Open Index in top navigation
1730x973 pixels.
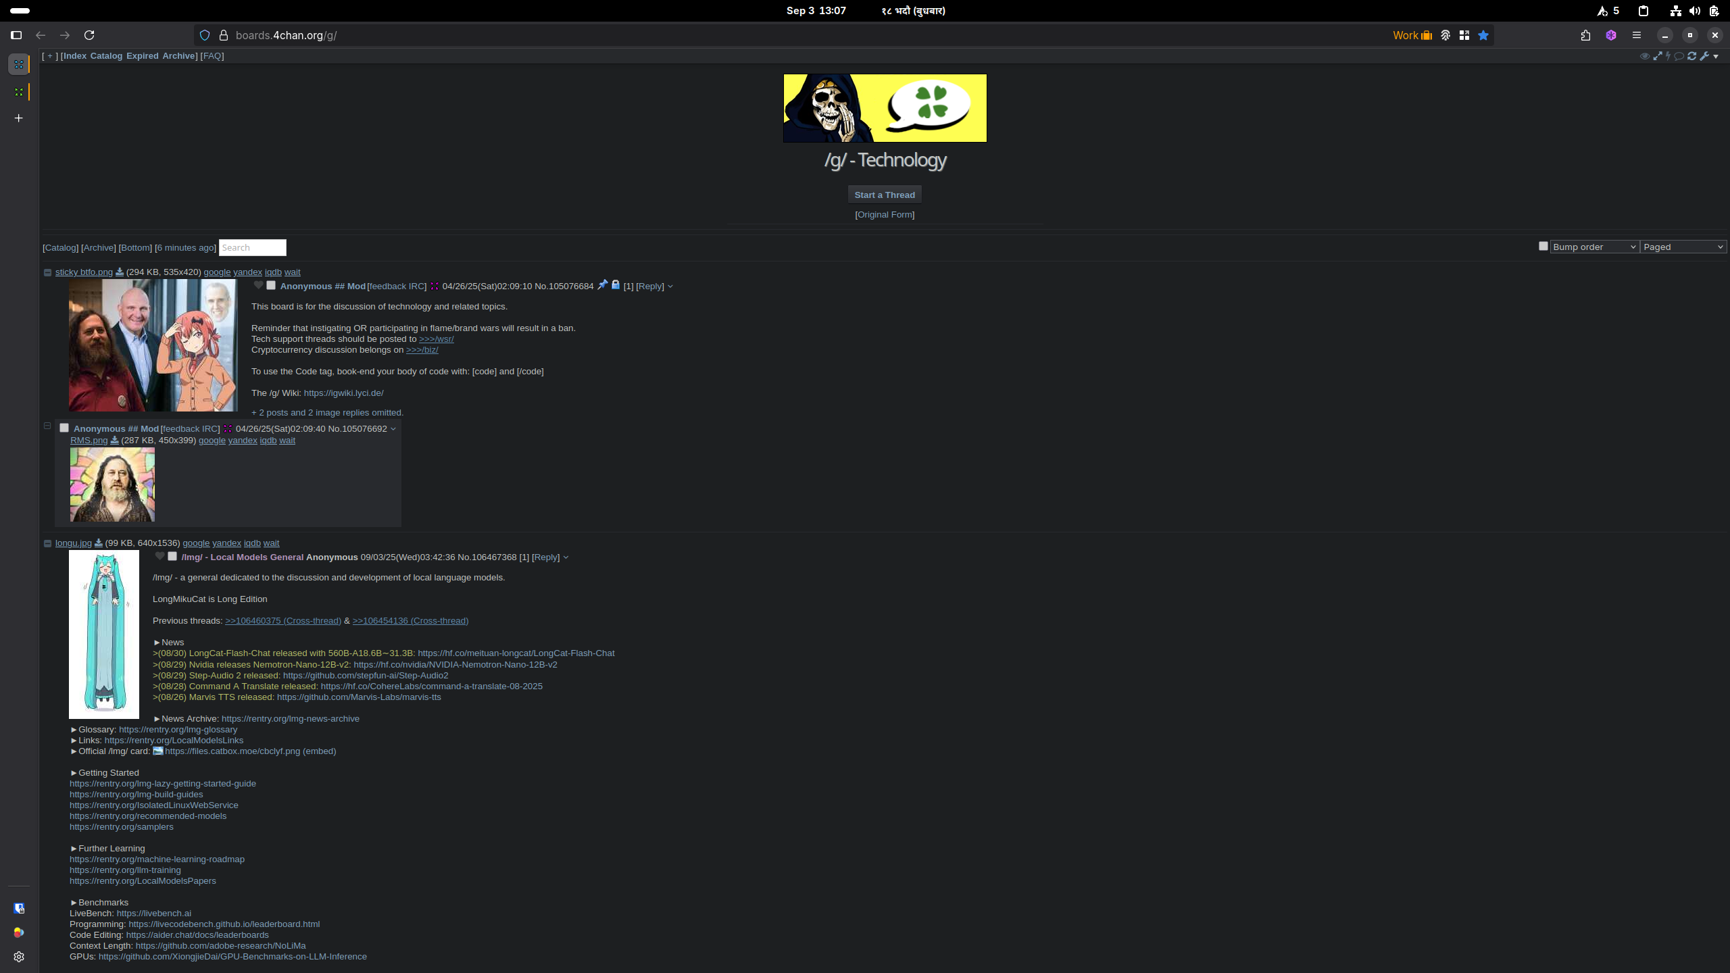click(75, 56)
